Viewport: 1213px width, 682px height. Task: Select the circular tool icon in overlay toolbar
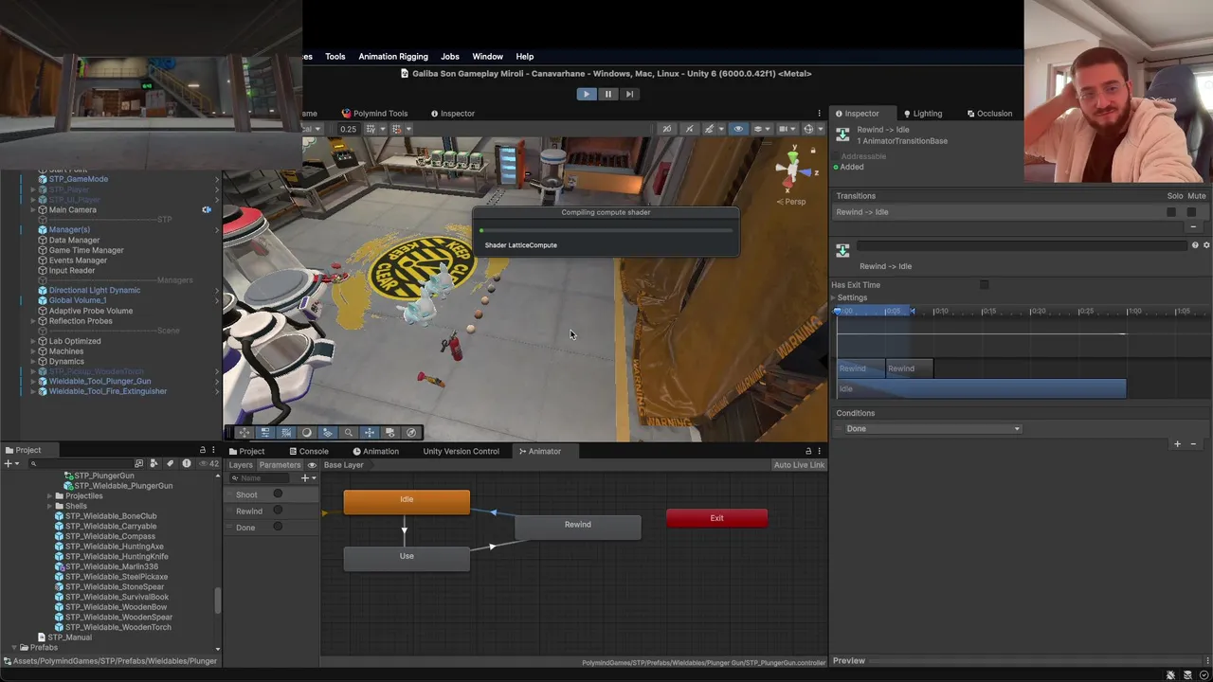(306, 432)
